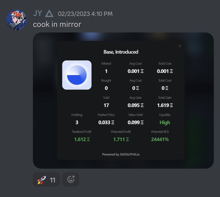220x197 pixels.
Task: Open the add reaction emoji picker
Action: pyautogui.click(x=71, y=180)
